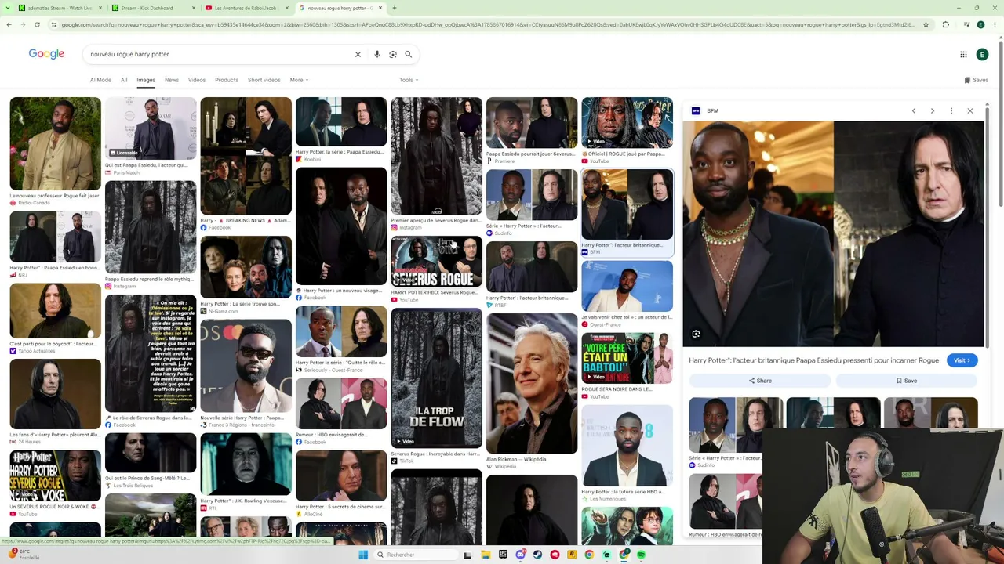This screenshot has height=564, width=1004.
Task: Open the Google apps grid
Action: [963, 54]
